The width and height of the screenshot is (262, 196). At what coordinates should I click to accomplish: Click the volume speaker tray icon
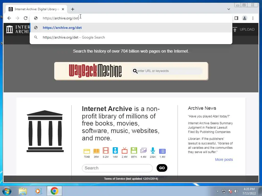(x=236, y=191)
